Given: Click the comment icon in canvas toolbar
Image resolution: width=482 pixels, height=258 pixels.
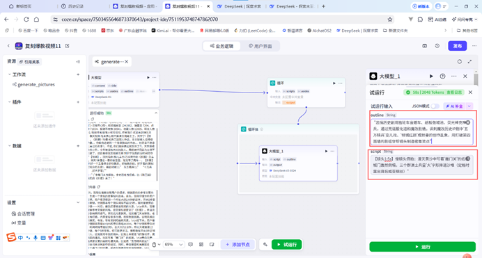Looking at the screenshot, I should (191, 245).
